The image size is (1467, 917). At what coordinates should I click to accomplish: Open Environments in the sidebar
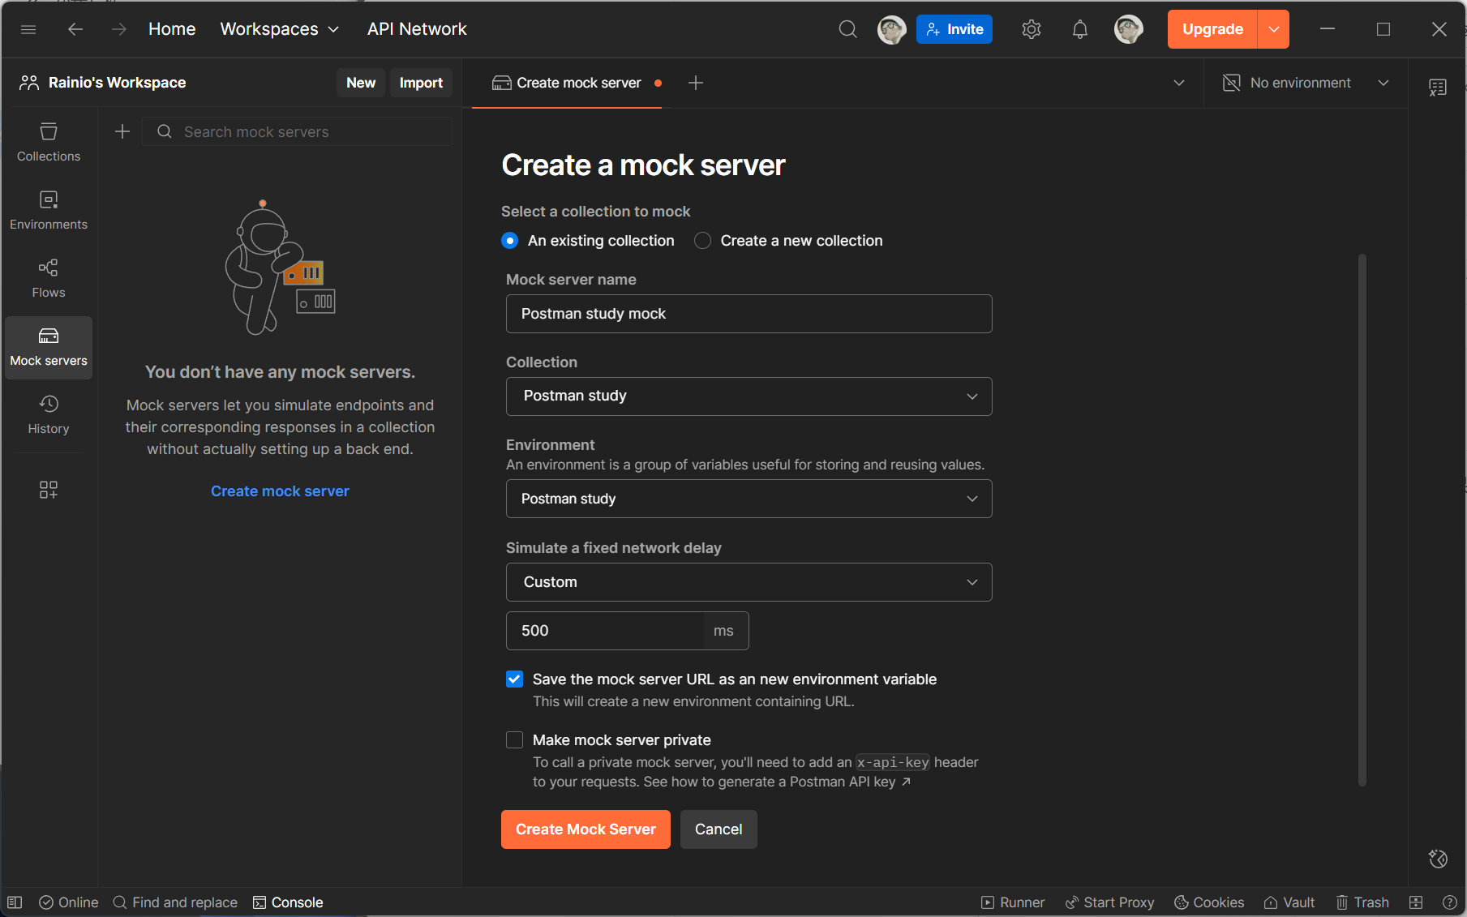click(x=49, y=210)
